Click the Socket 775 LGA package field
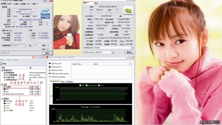This screenshot has width=222, height=125. click(x=25, y=14)
